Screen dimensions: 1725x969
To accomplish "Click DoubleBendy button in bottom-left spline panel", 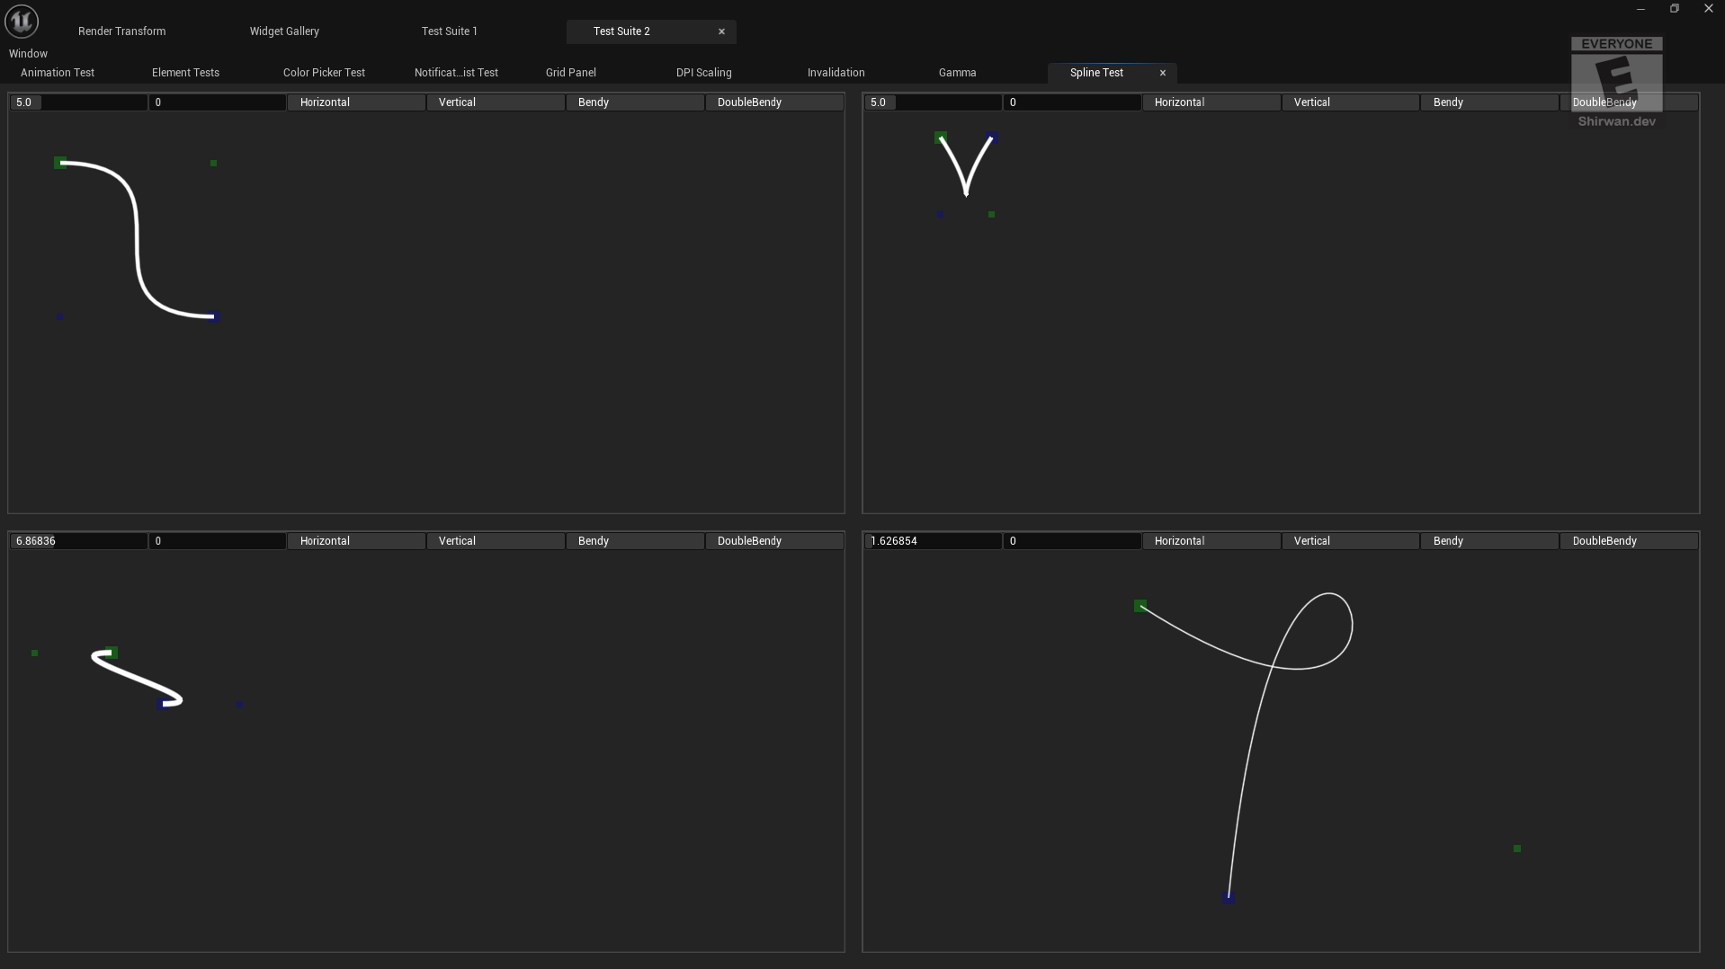I will [774, 541].
